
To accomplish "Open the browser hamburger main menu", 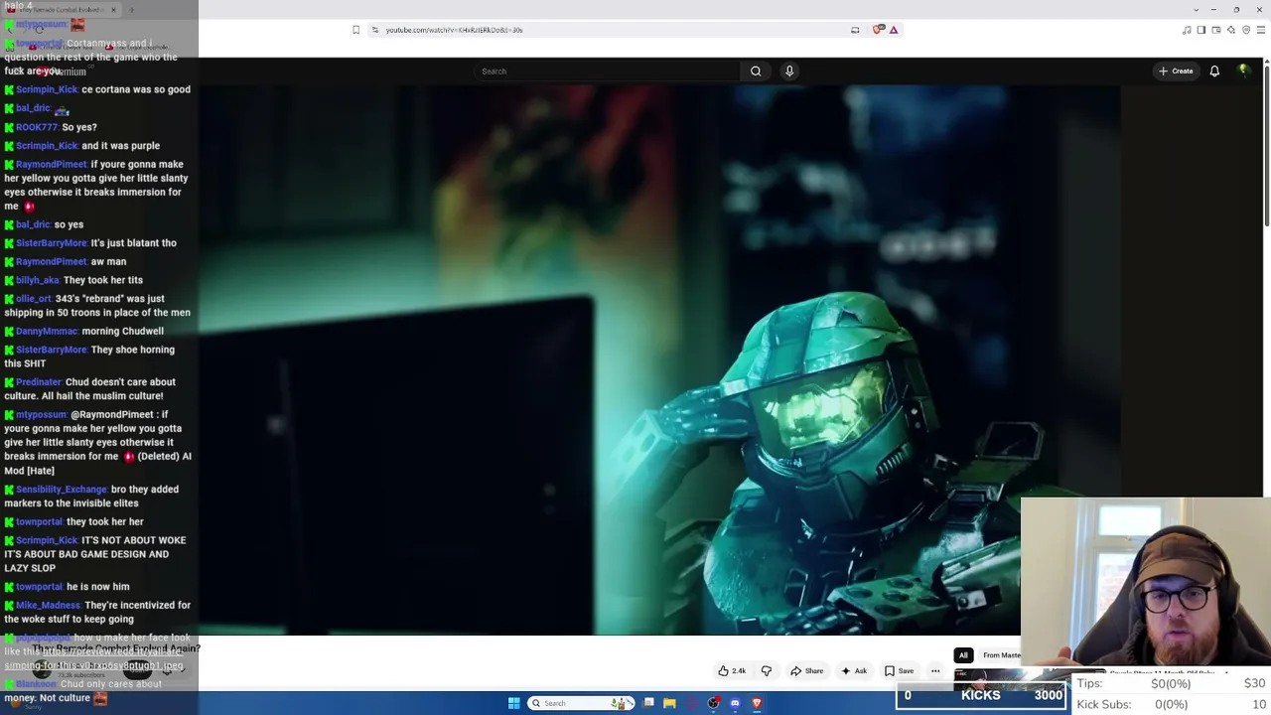I will click(x=1261, y=30).
